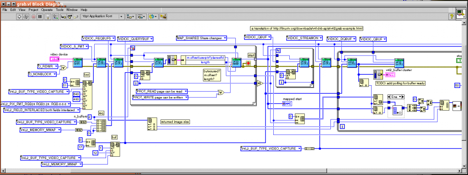Open the Operate menu

[47, 10]
